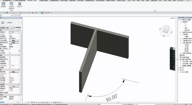Expand the Families node in Project Browser
The width and height of the screenshot is (192, 105).
click(179, 68)
